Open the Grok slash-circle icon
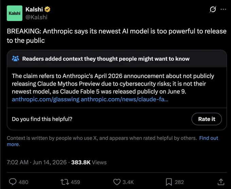The width and height of the screenshot is (231, 189). click(213, 10)
